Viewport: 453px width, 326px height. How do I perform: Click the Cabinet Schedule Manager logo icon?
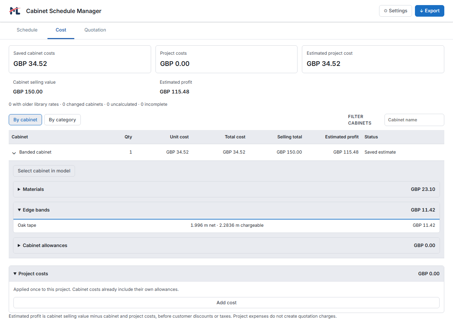click(15, 11)
